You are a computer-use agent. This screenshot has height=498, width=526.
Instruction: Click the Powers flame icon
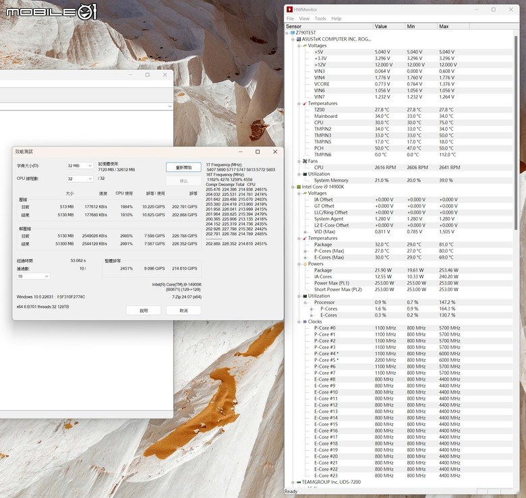pyautogui.click(x=305, y=263)
